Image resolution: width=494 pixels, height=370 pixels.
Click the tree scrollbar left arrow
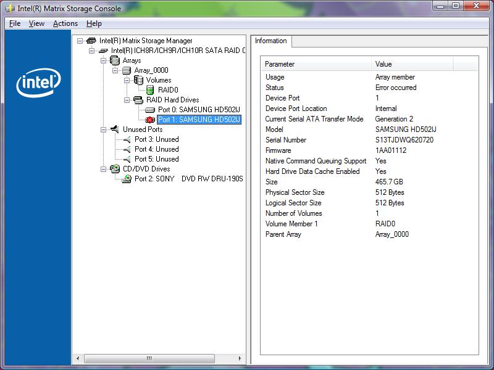(78, 358)
